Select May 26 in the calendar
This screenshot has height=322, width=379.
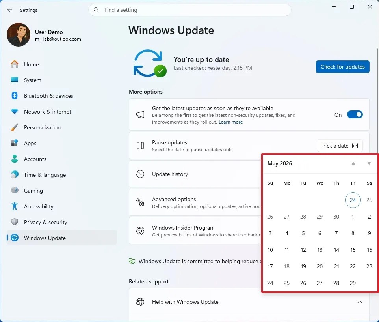point(303,283)
